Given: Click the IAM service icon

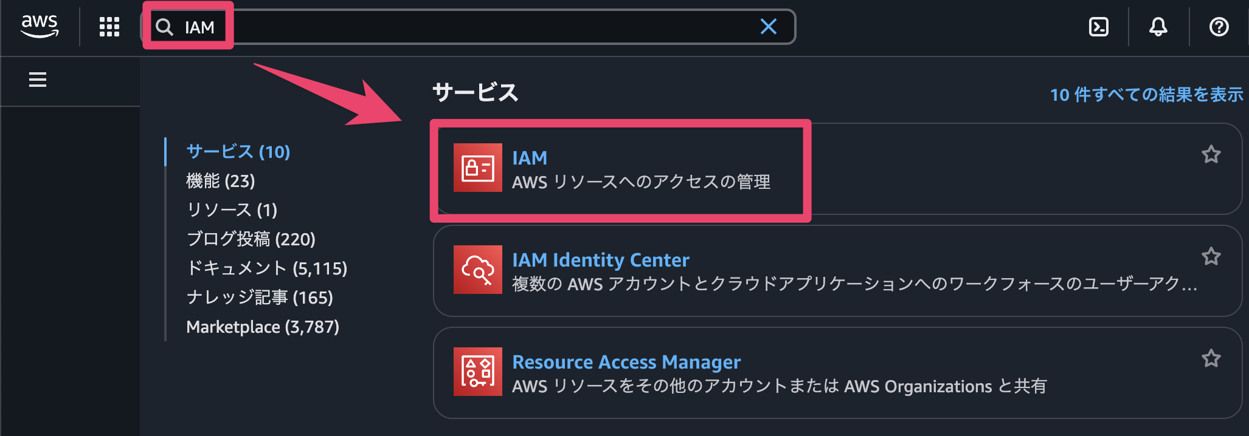Looking at the screenshot, I should (x=478, y=168).
